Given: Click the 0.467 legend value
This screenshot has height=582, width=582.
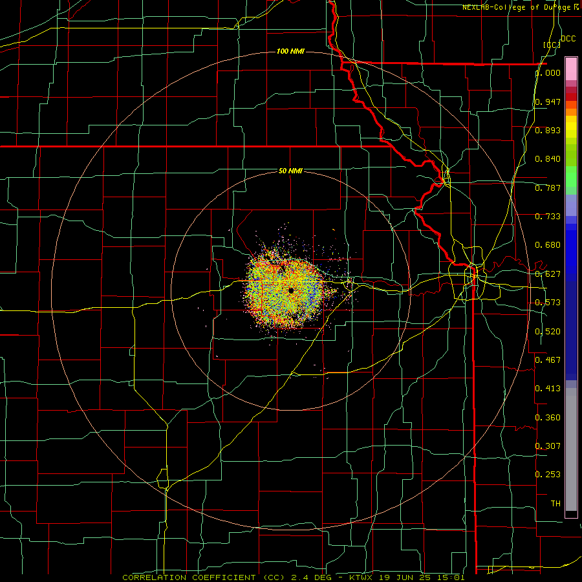Looking at the screenshot, I should click(x=548, y=360).
